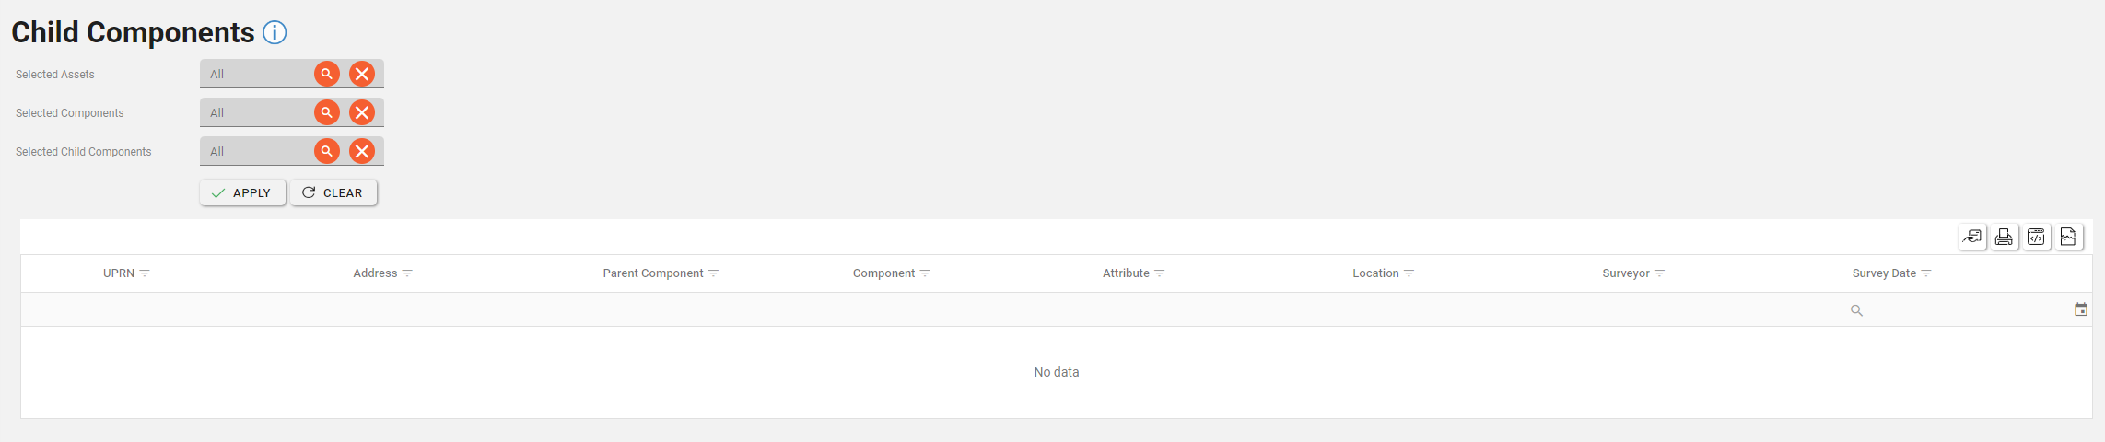Click the torn page toolbar icon
Screen dimensions: 2105x442
[x=2068, y=238]
